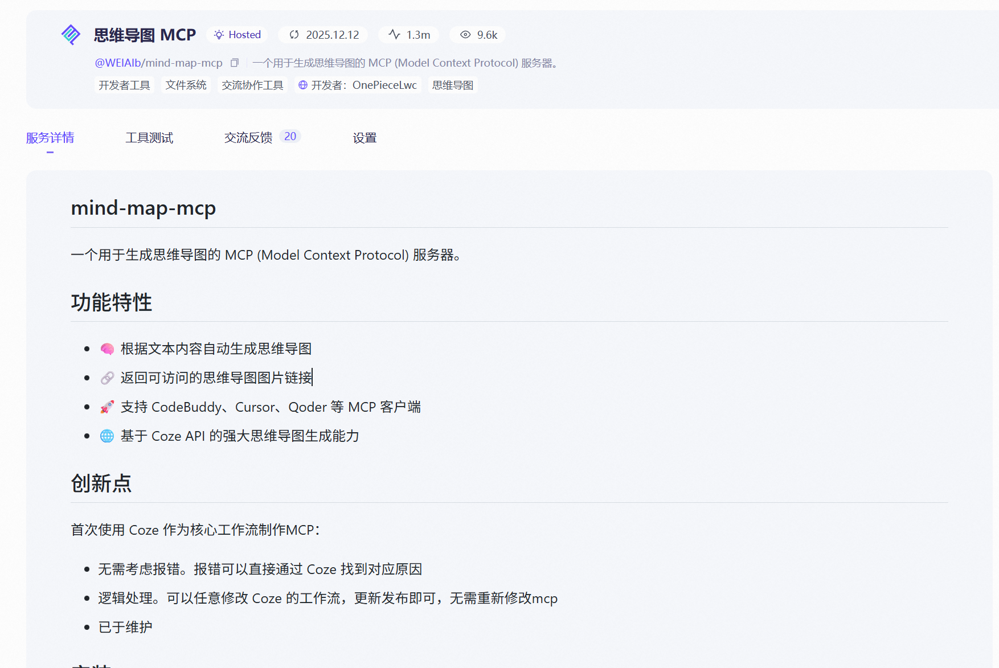This screenshot has height=668, width=999.
Task: Select the 思维导图 tag
Action: 453,85
